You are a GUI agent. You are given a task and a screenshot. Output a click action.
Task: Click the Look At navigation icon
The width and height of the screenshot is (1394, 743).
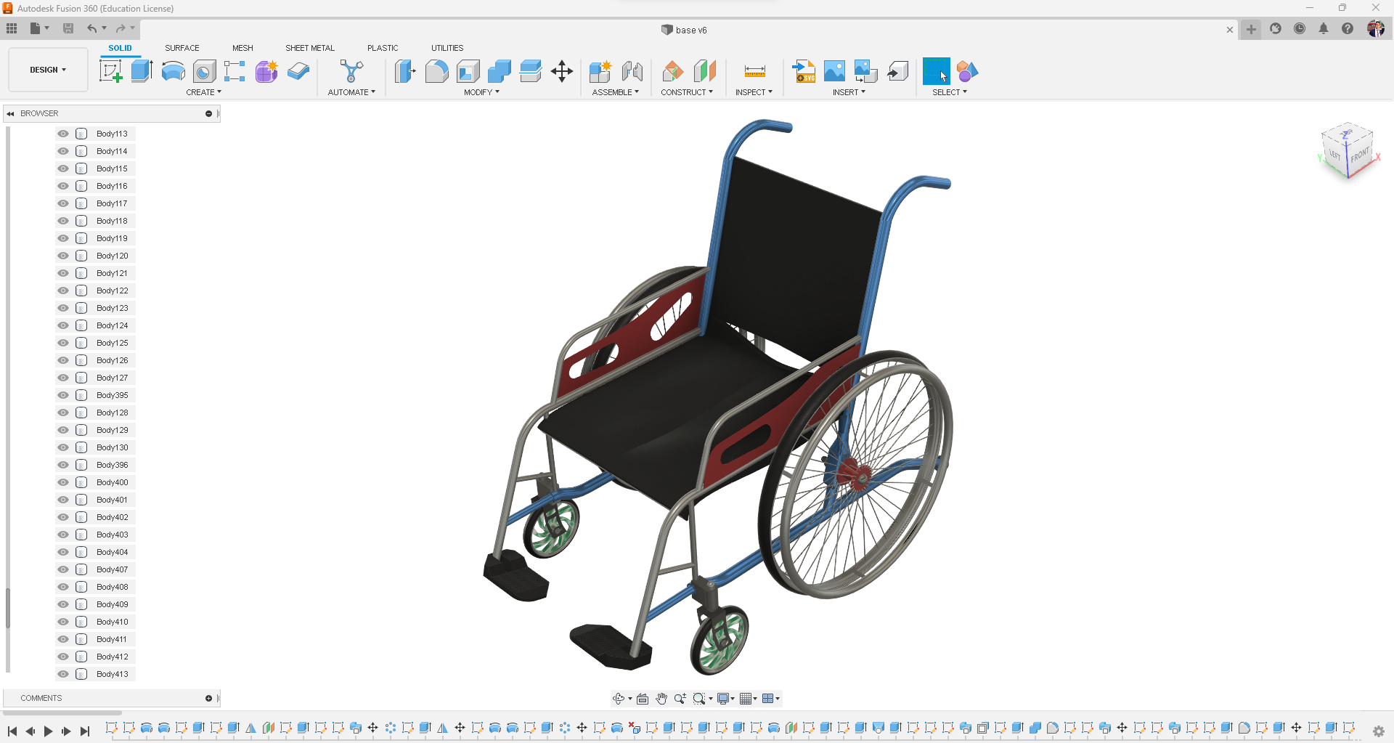click(x=643, y=699)
